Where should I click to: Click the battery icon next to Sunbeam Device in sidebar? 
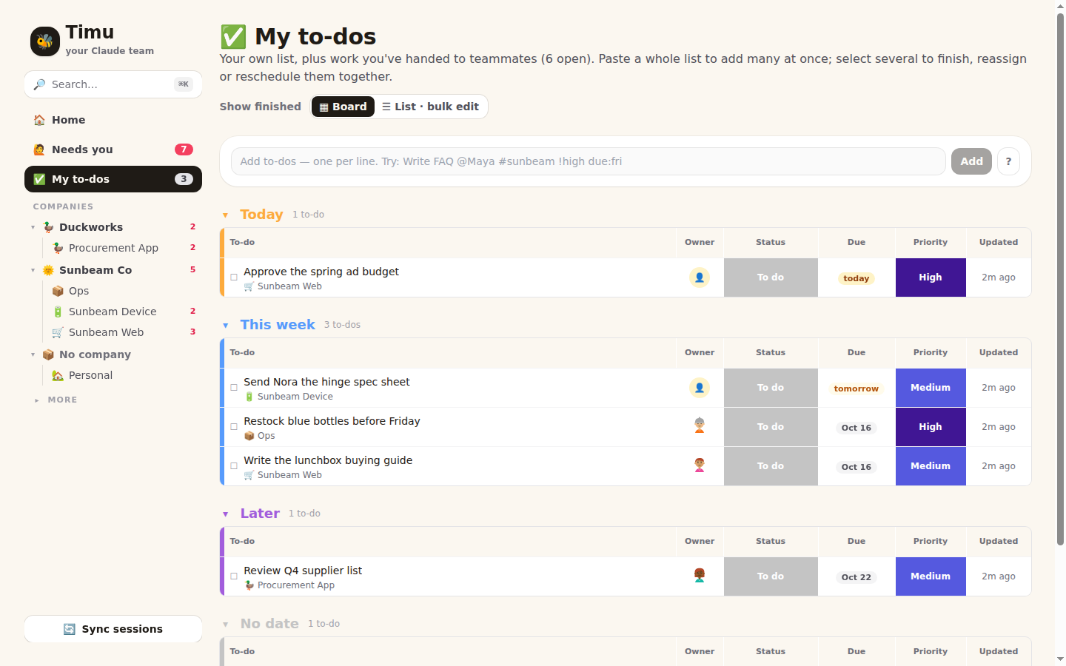[58, 312]
